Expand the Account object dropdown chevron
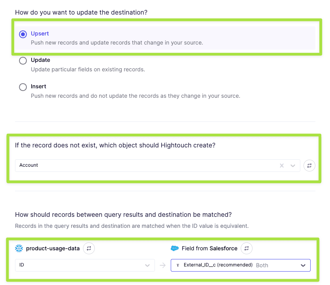 [293, 166]
